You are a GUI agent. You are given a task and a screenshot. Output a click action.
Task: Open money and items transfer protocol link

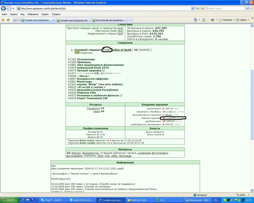120,28
